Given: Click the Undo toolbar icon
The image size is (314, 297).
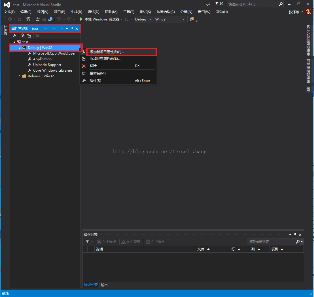Looking at the screenshot, I should pyautogui.click(x=59, y=19).
